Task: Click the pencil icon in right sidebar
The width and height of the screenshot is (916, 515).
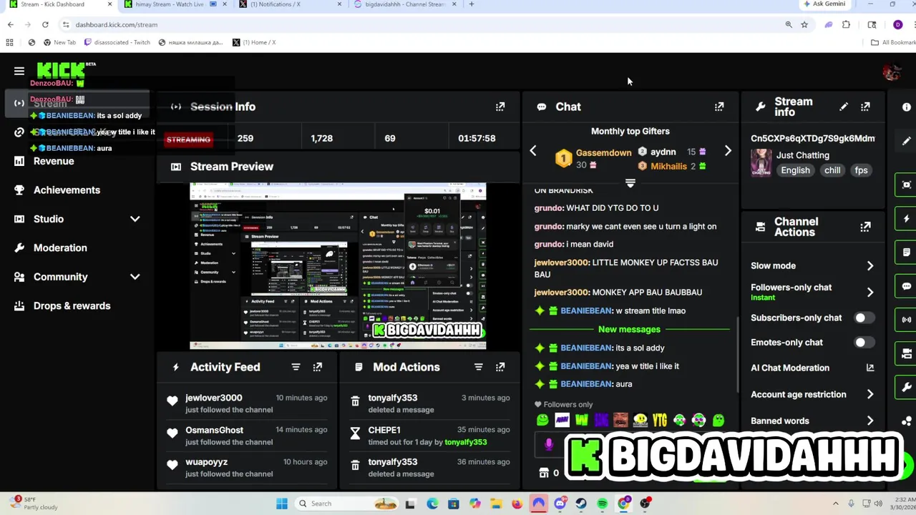Action: pyautogui.click(x=907, y=141)
